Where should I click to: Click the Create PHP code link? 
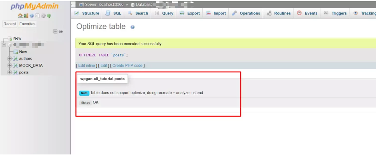[x=127, y=65]
